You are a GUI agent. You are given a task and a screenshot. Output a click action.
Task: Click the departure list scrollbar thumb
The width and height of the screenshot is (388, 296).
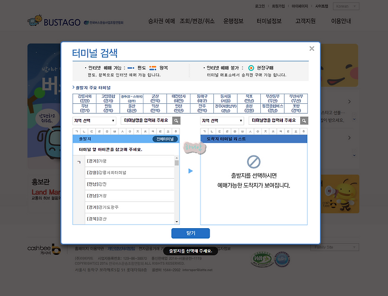[x=177, y=163]
